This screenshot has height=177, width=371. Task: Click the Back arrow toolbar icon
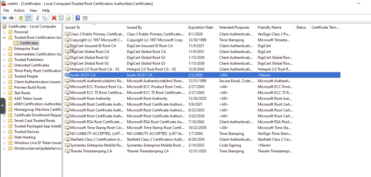4,18
